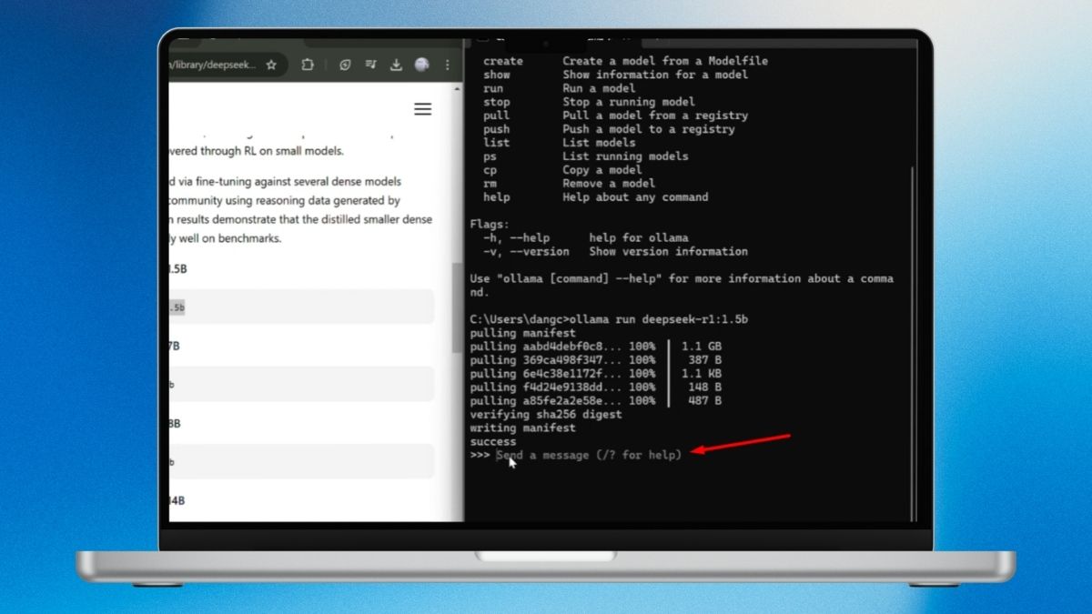Screen dimensions: 1092x614
Task: Open the browser profile avatar
Action: [x=421, y=65]
